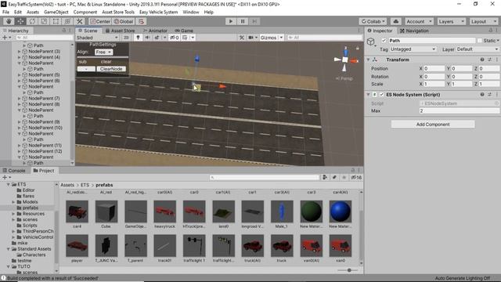Open the Easy Vehicle System menu
Image resolution: width=501 pixels, height=282 pixels.
tap(158, 13)
